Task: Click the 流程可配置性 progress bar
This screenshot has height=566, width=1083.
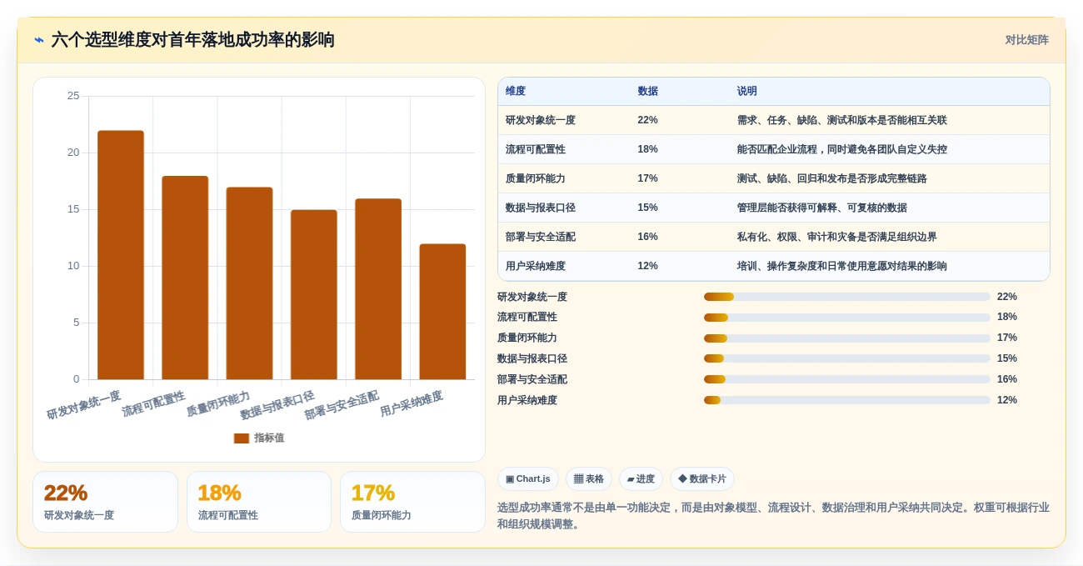Action: [x=847, y=318]
